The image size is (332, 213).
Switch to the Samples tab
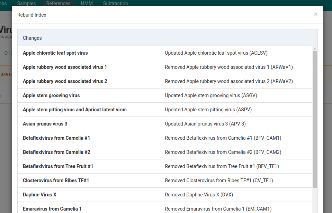(x=26, y=3)
